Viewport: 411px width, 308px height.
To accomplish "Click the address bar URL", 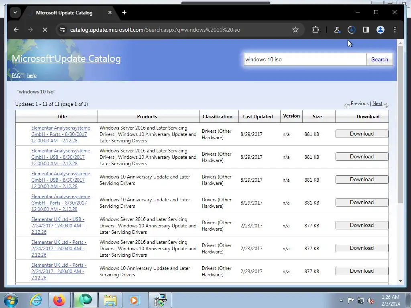I will point(155,30).
